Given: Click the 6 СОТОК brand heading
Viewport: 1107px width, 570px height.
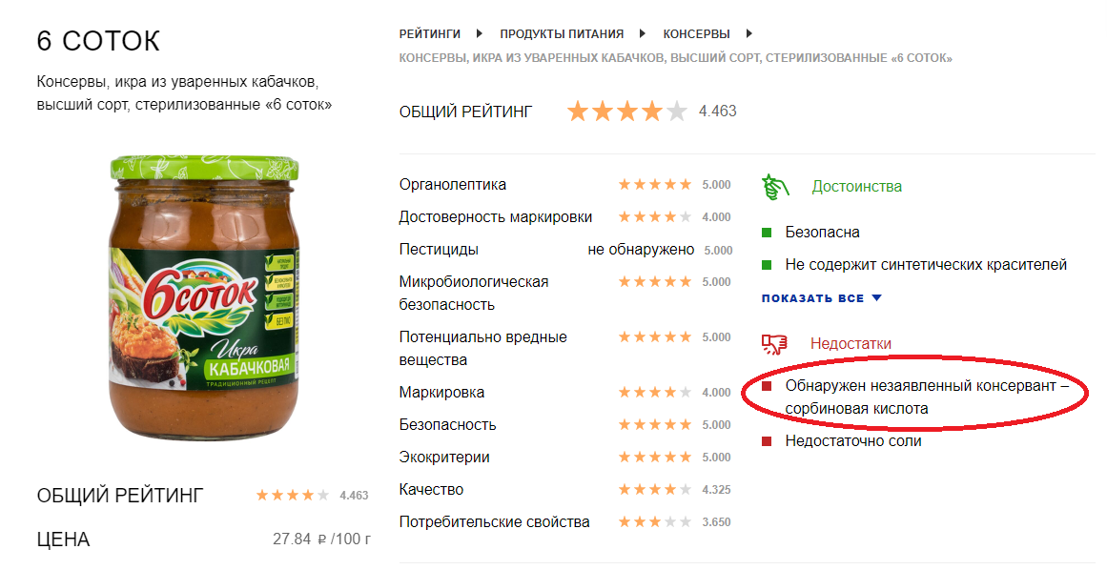Looking at the screenshot, I should (98, 41).
